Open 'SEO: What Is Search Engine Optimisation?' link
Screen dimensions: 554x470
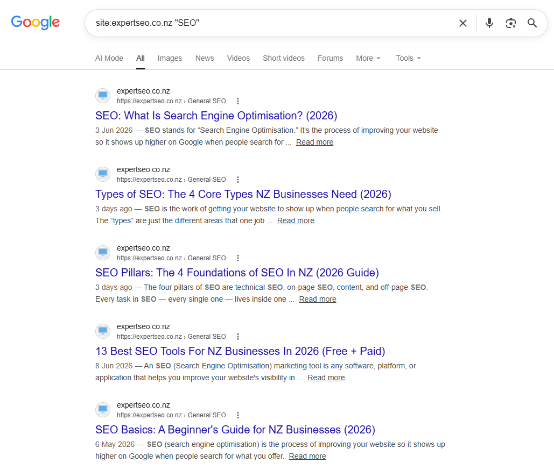point(216,116)
